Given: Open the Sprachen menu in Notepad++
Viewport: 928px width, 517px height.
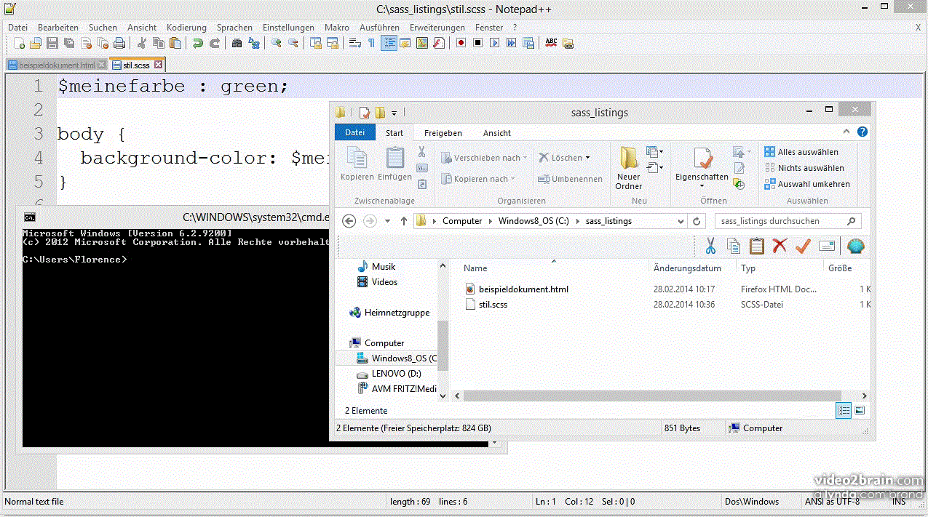Looking at the screenshot, I should click(x=234, y=28).
